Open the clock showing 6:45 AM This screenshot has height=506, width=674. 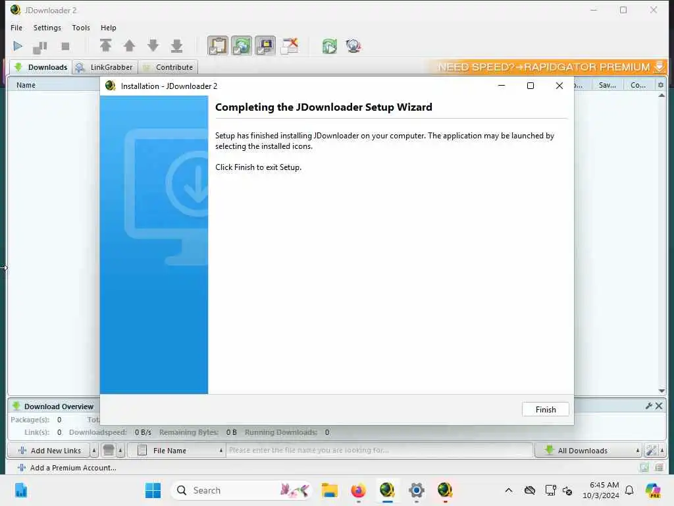pos(601,490)
